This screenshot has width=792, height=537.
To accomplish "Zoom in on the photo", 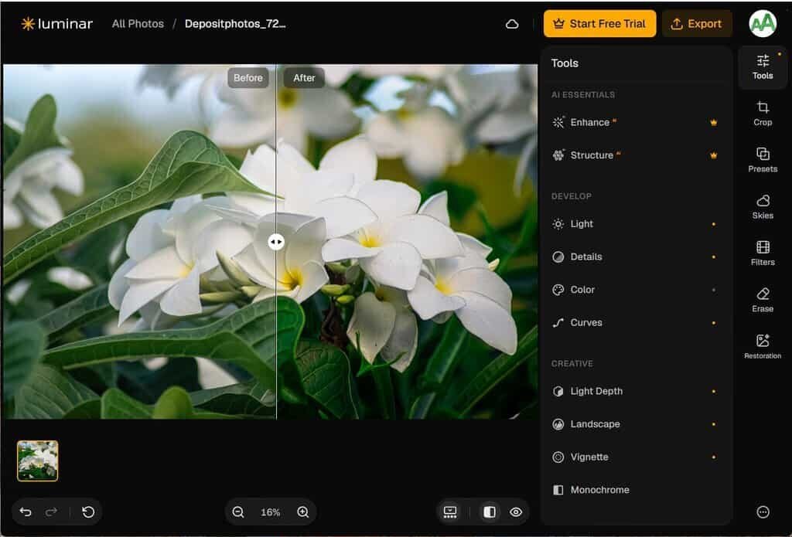I will pos(302,512).
